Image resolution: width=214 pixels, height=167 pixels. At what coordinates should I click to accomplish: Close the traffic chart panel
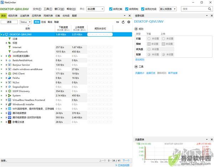[x=212, y=140]
